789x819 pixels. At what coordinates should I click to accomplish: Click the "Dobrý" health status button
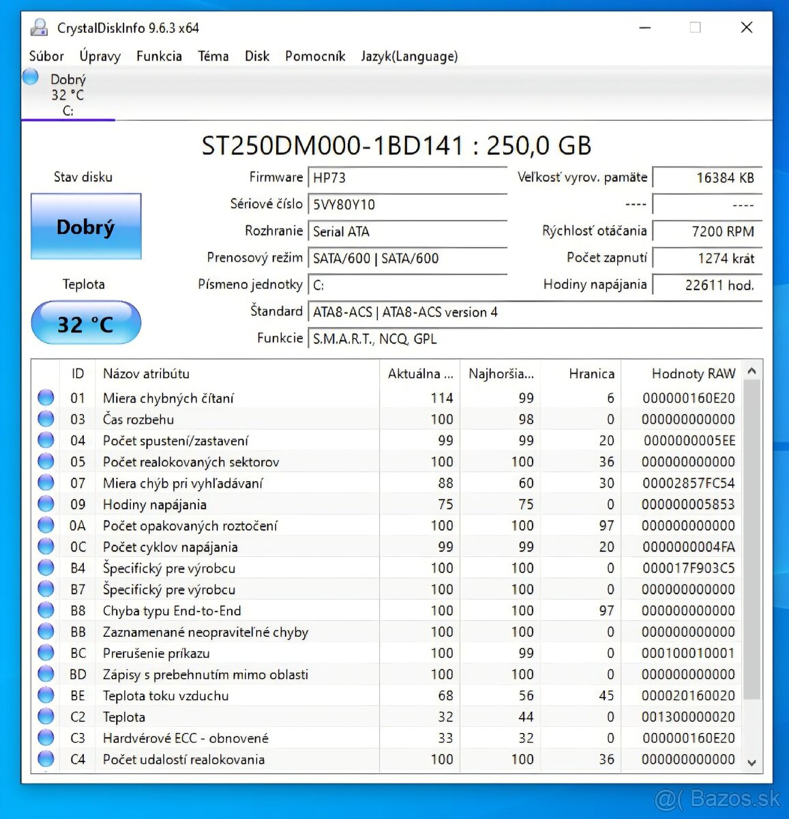click(x=85, y=227)
